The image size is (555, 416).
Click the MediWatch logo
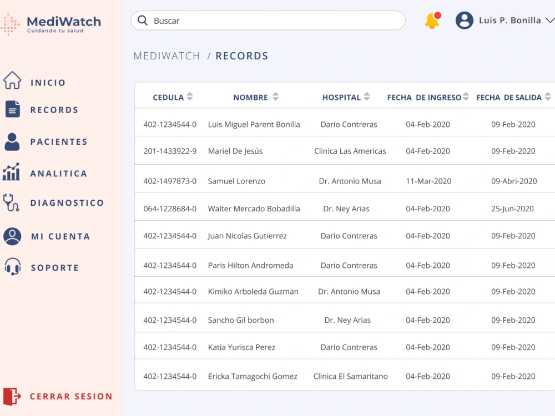tap(51, 24)
